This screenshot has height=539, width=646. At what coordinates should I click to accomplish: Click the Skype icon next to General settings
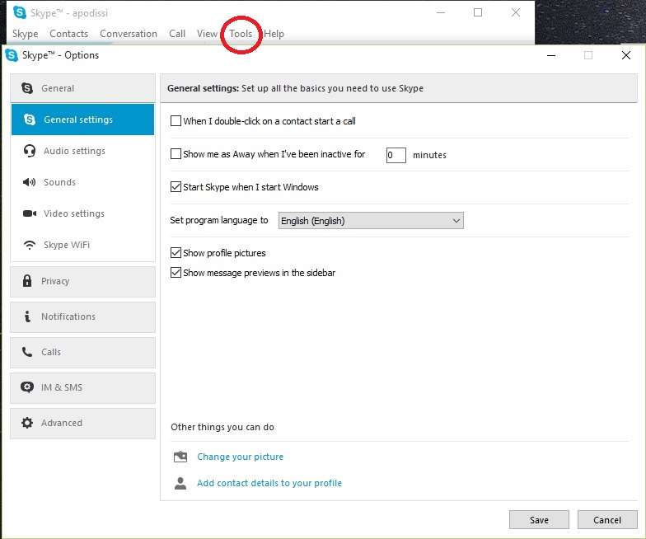click(30, 120)
